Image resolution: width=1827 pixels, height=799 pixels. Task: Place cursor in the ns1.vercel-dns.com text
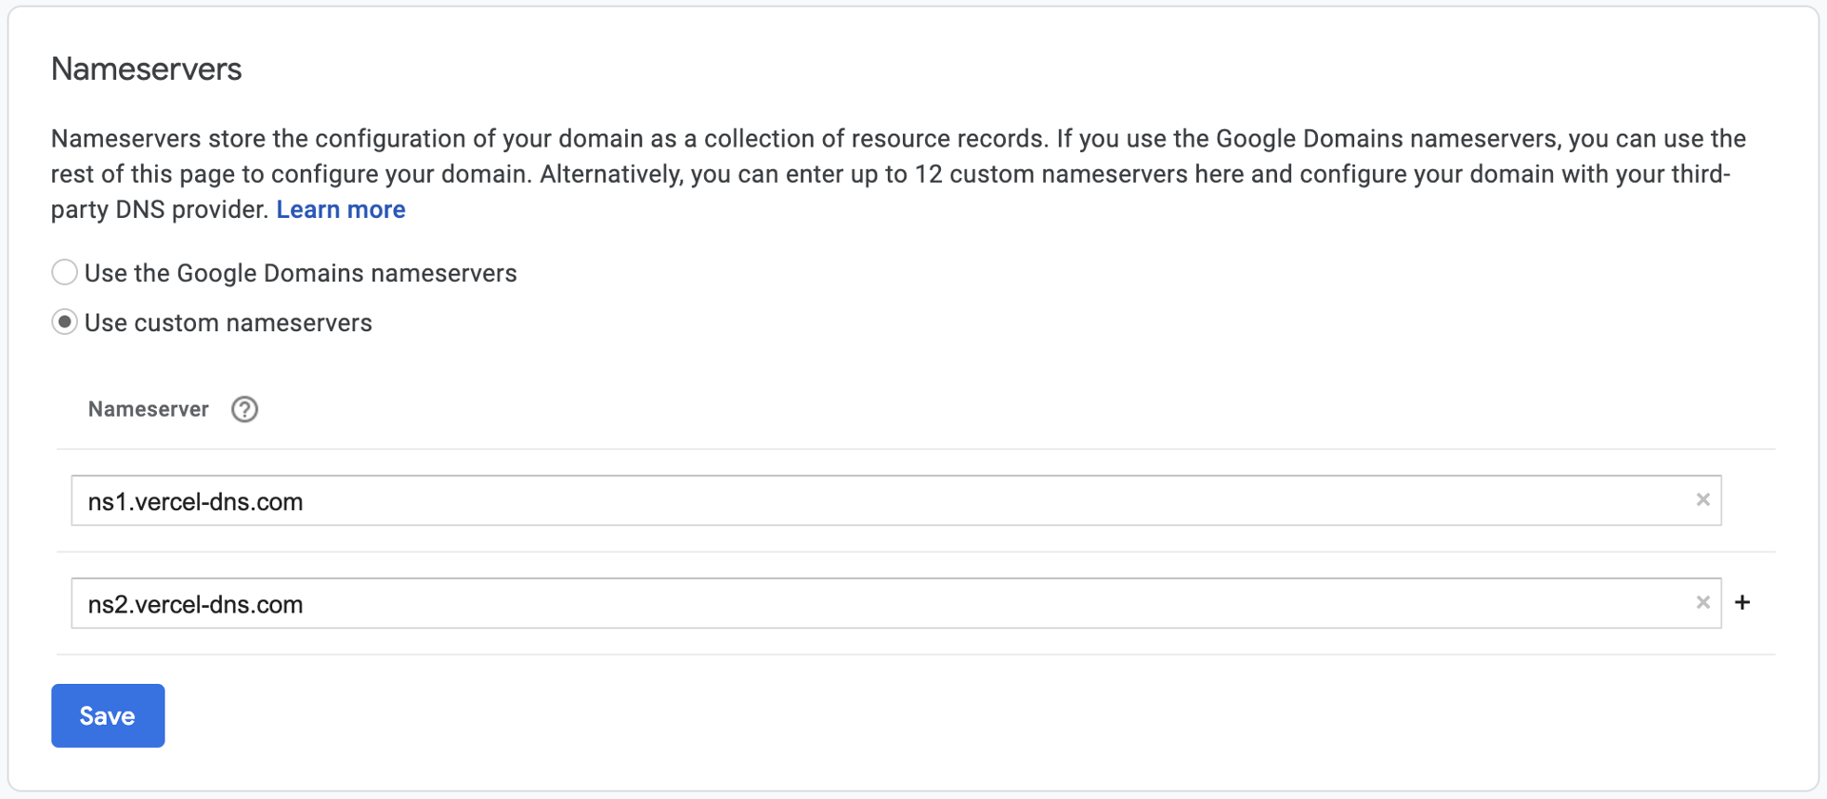(x=195, y=501)
